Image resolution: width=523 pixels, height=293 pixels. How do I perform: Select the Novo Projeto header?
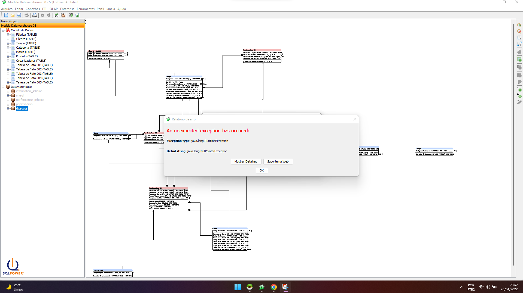[x=42, y=21]
